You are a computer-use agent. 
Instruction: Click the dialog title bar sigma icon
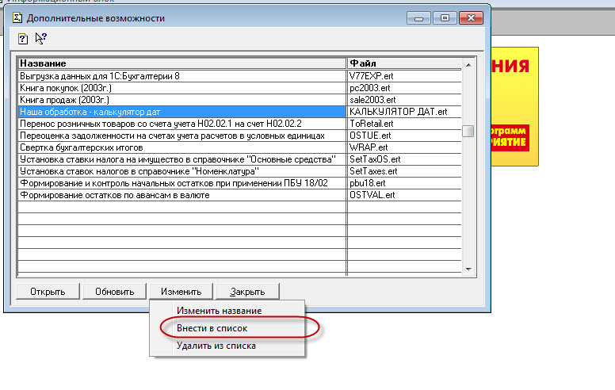point(17,17)
